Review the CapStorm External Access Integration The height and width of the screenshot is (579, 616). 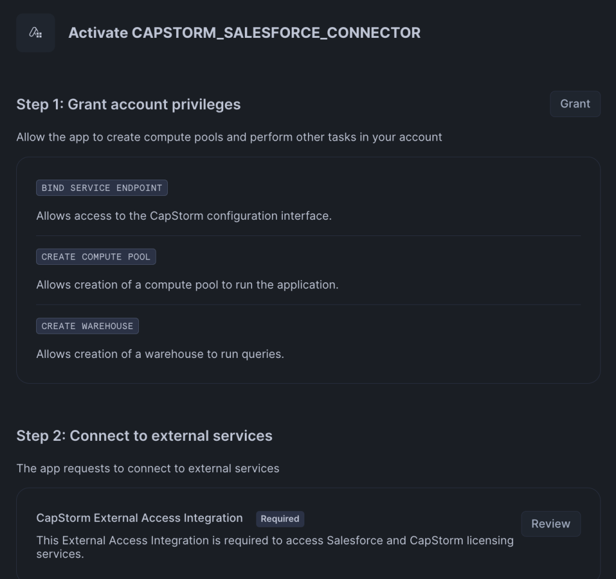click(551, 524)
